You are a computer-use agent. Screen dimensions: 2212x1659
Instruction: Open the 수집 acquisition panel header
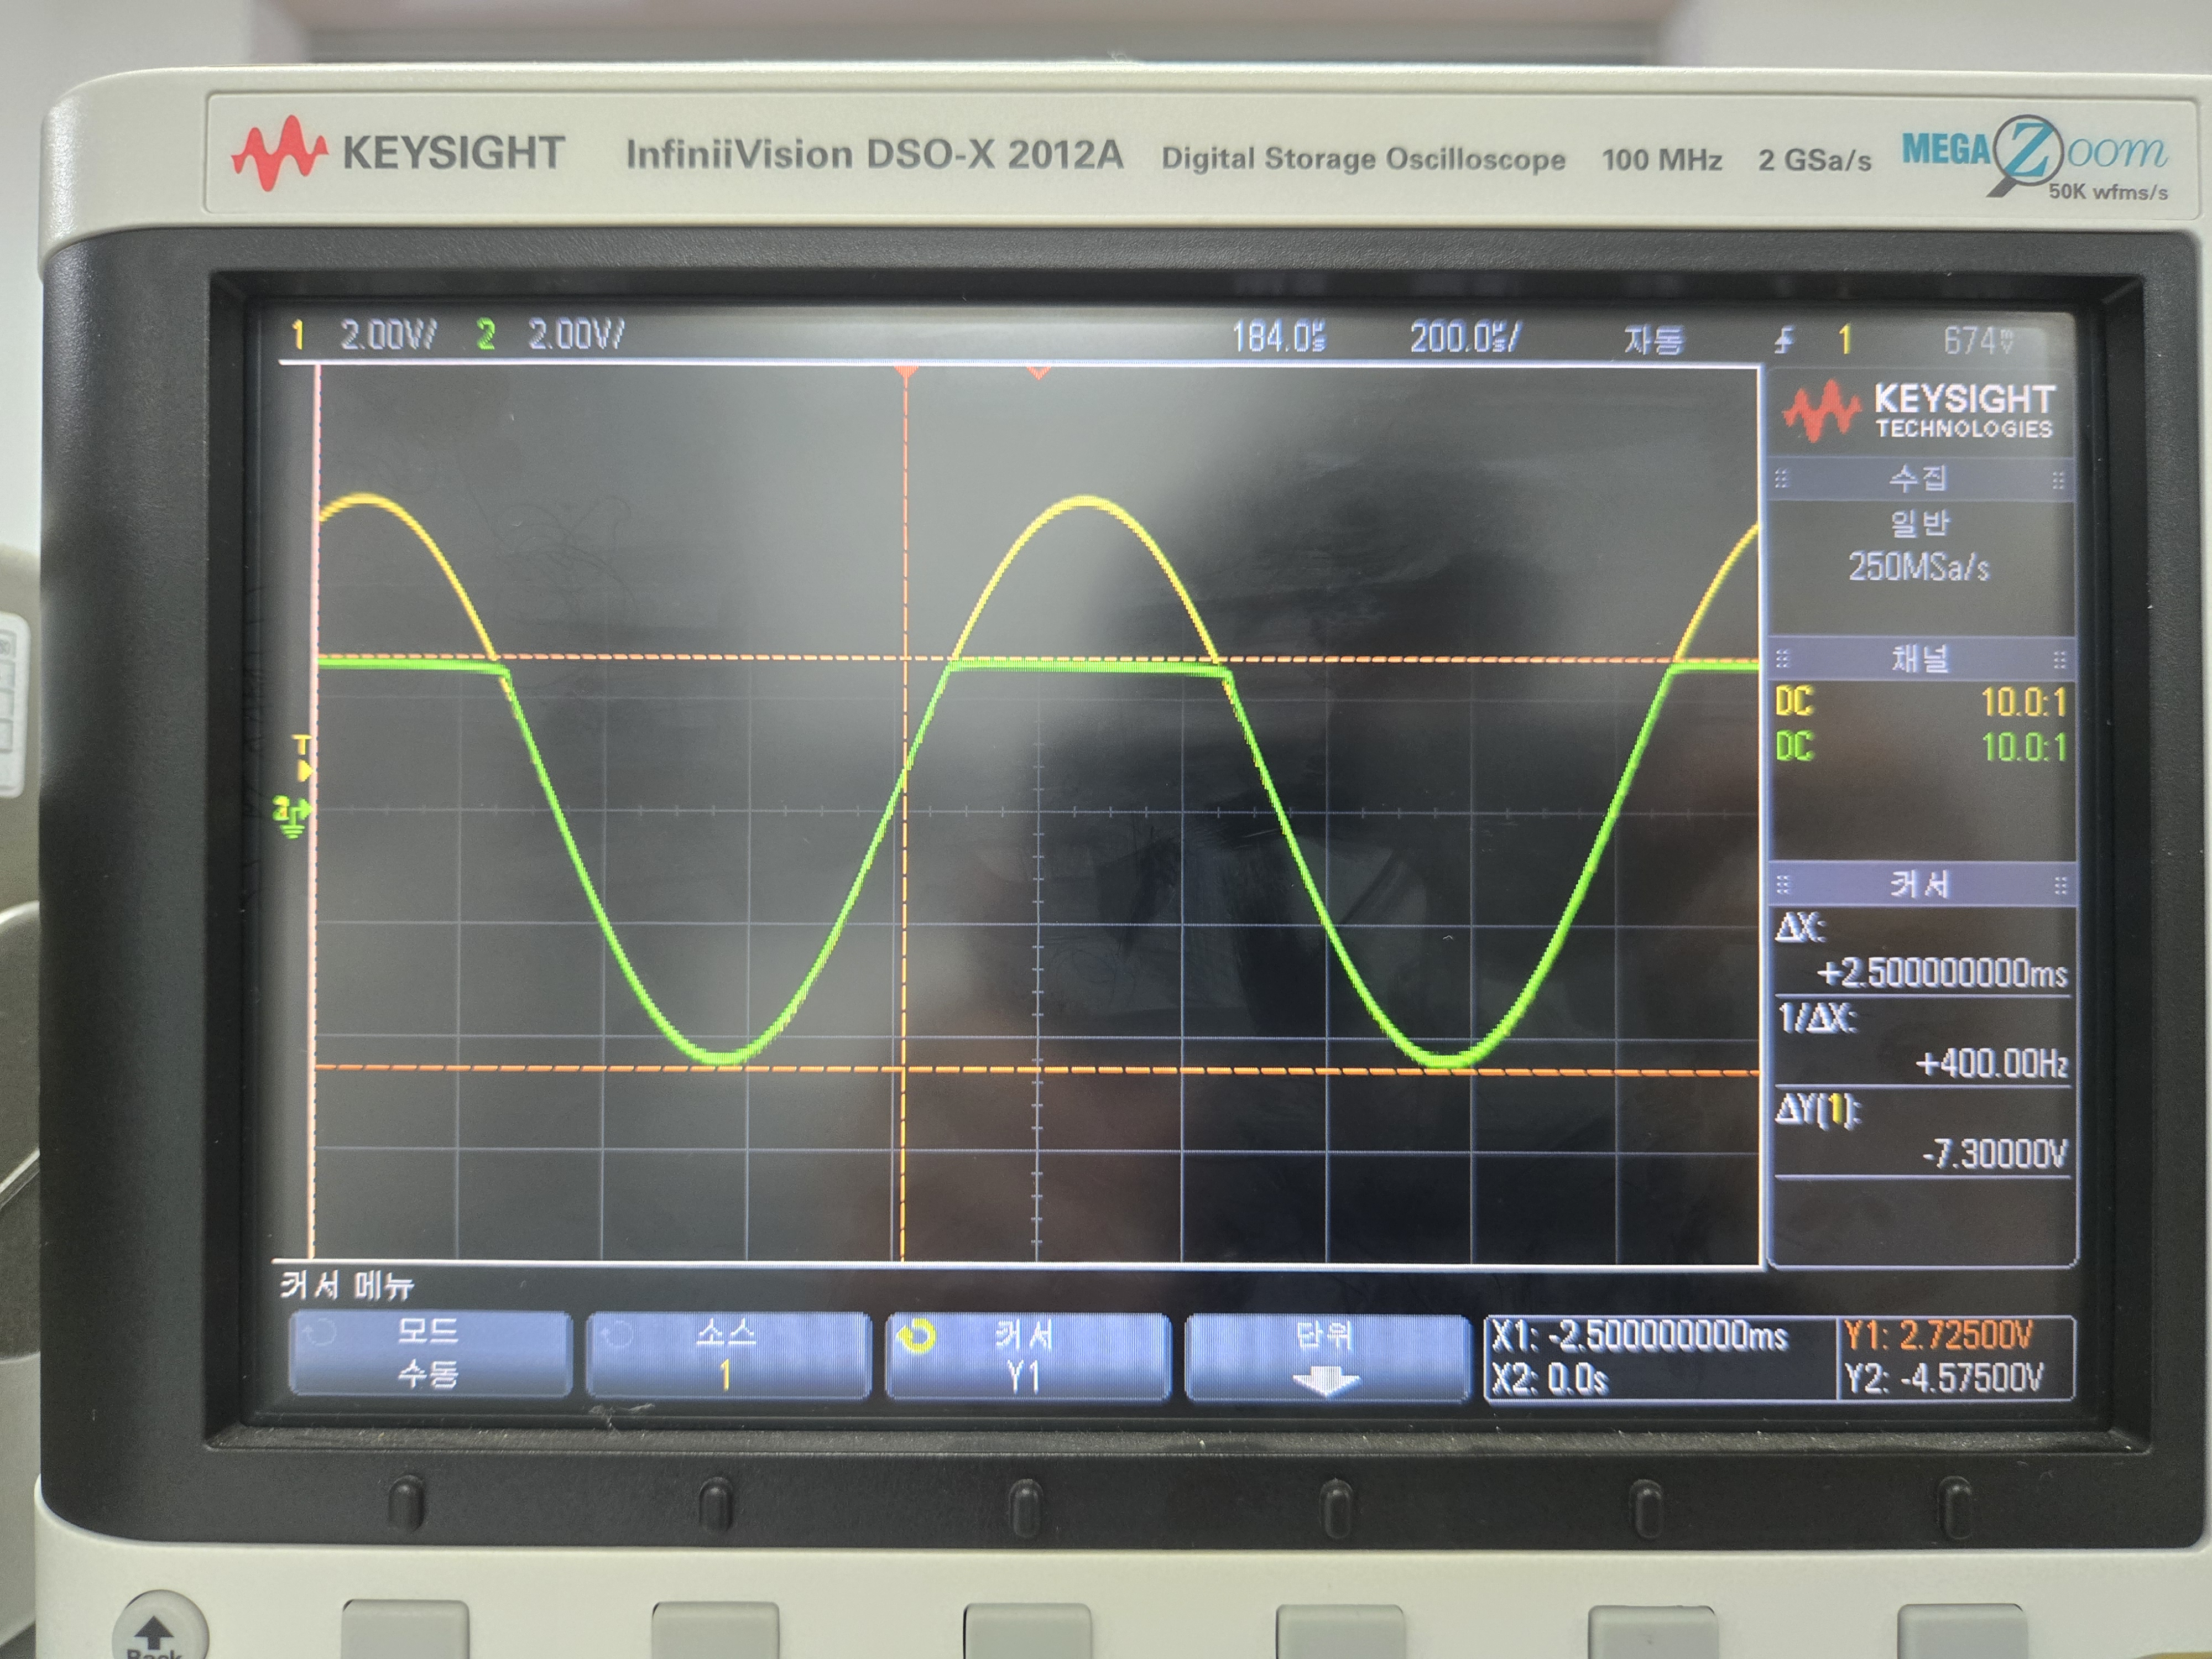(1918, 479)
